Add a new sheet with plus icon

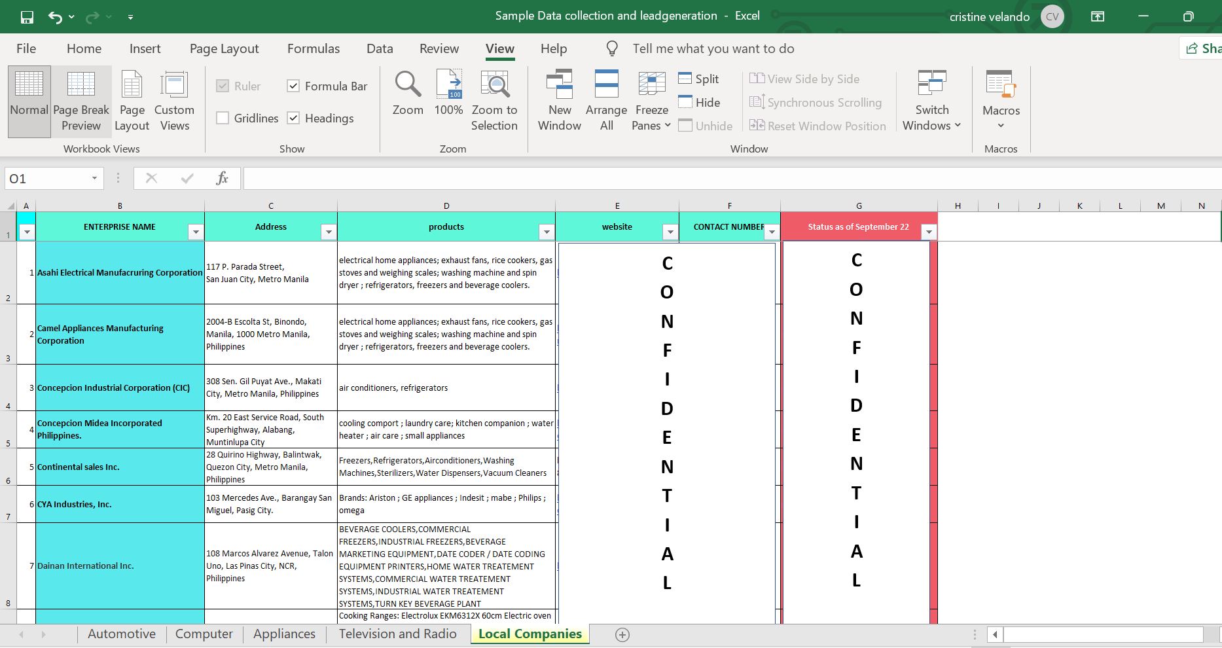(622, 634)
